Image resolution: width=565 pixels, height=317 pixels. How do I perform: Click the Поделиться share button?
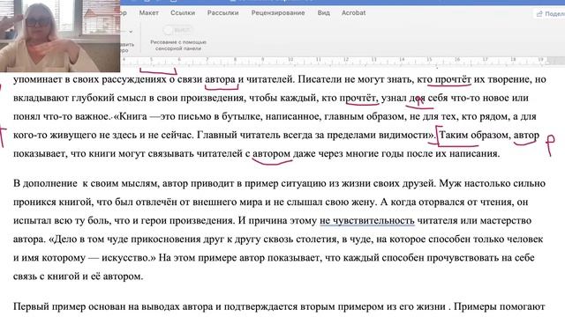point(549,14)
